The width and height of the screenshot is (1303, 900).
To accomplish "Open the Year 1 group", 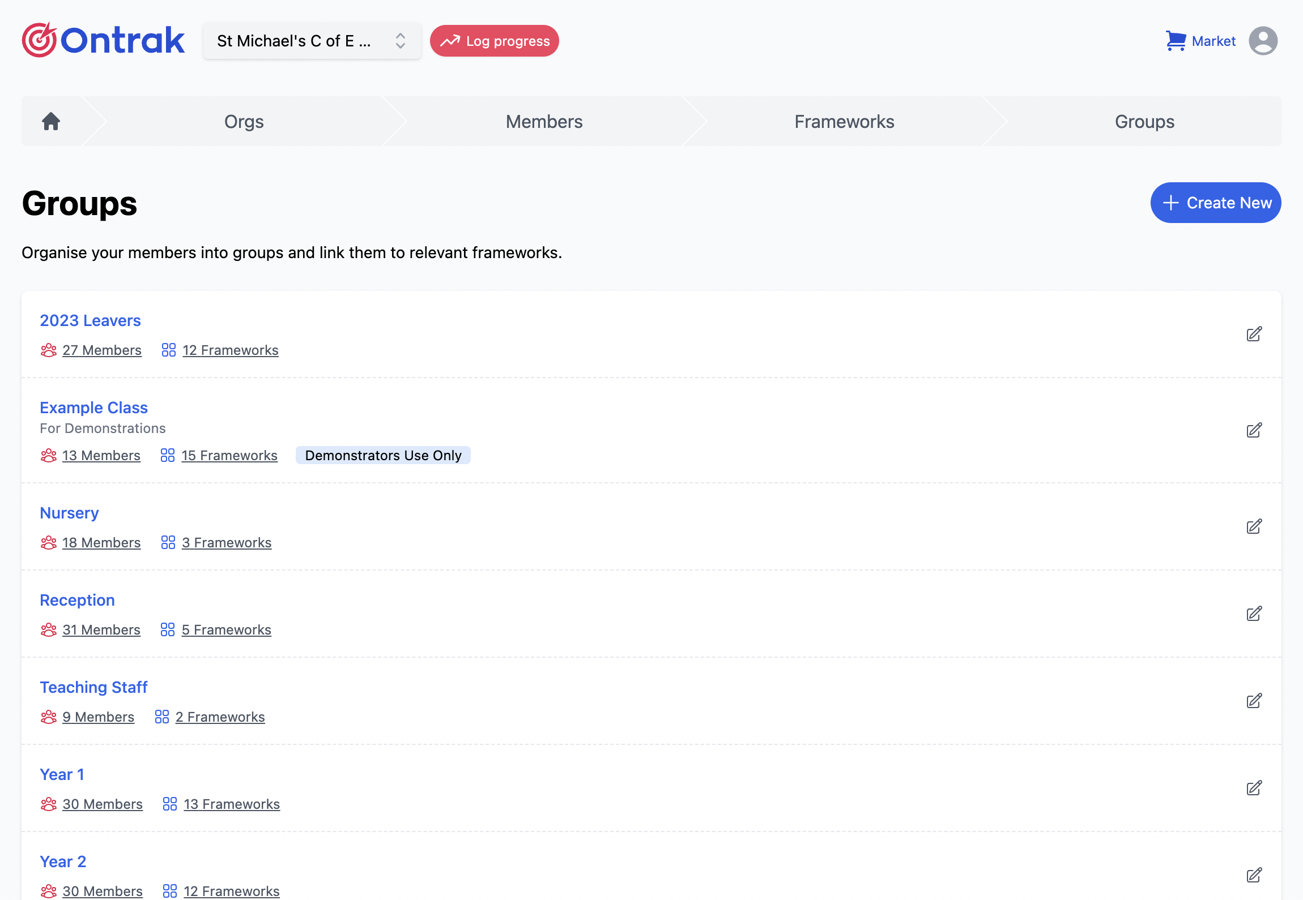I will [x=62, y=774].
